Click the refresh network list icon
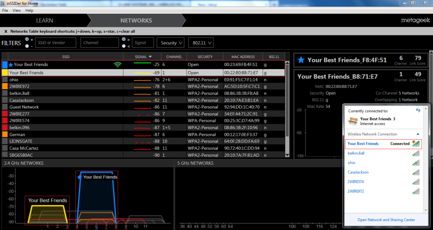Image resolution: width=433 pixels, height=230 pixels. point(418,110)
